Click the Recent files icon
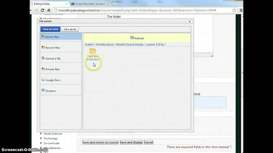Viewport: 273px width, 153px height. pos(43,47)
